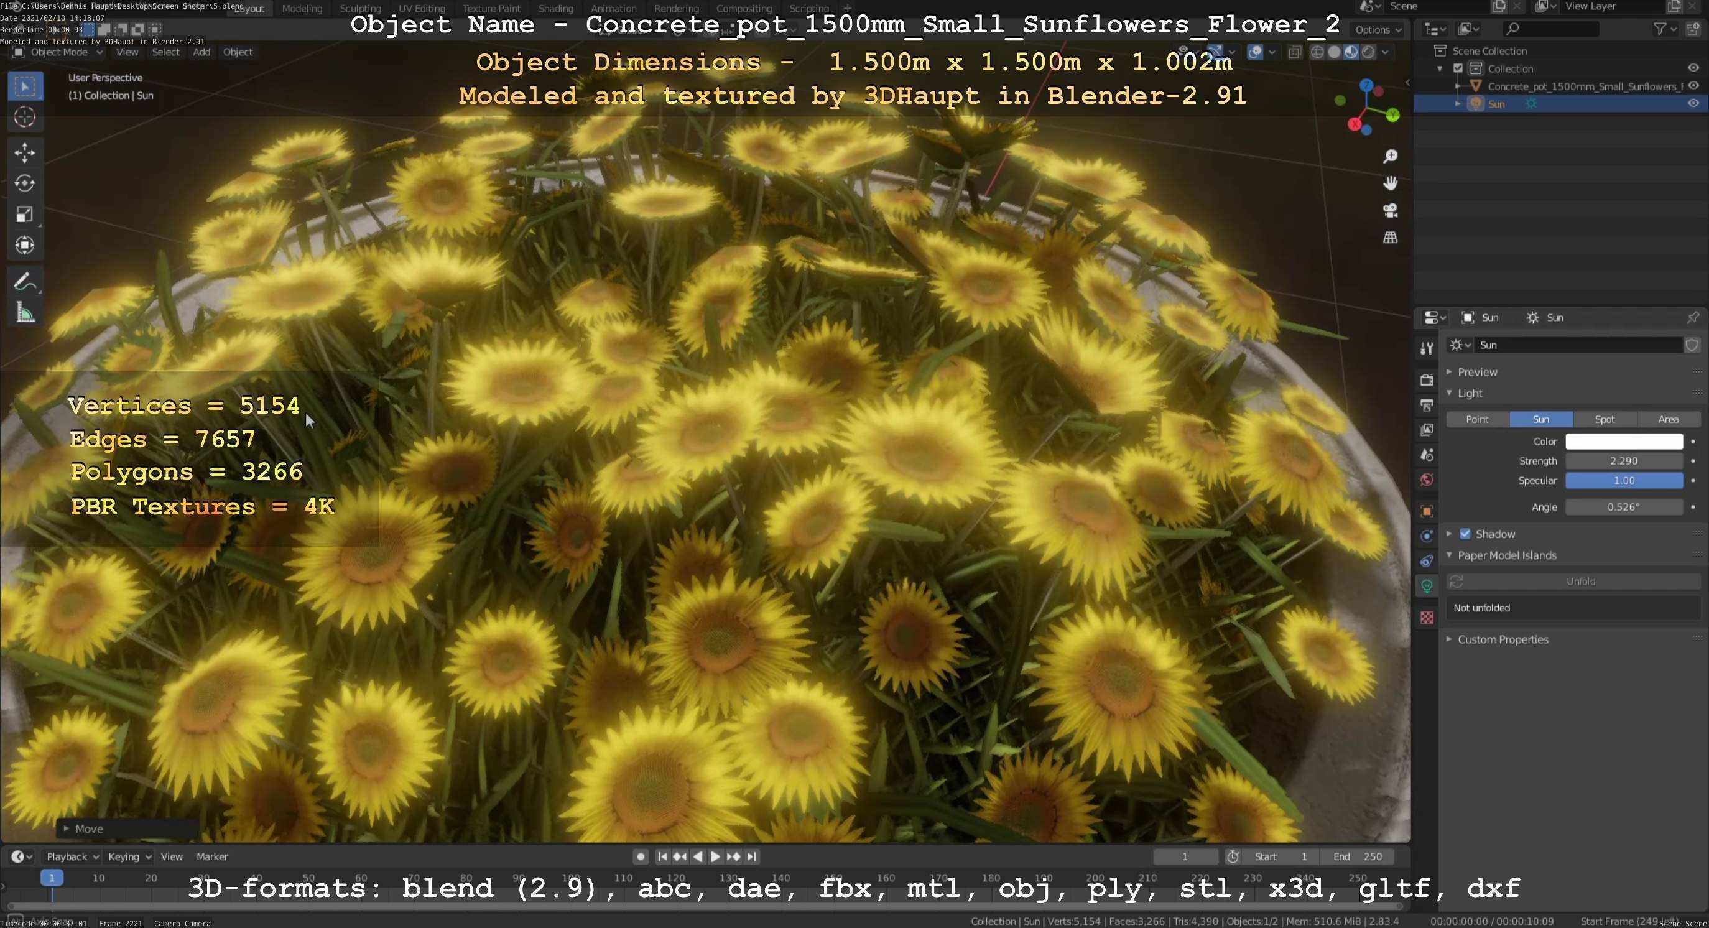Switch to the Modeling workspace tab
The image size is (1709, 928).
302,9
